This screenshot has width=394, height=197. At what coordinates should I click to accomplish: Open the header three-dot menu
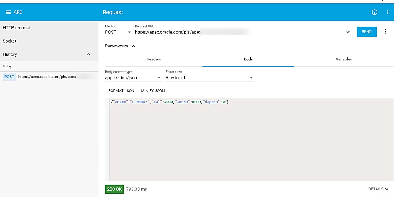tap(388, 12)
